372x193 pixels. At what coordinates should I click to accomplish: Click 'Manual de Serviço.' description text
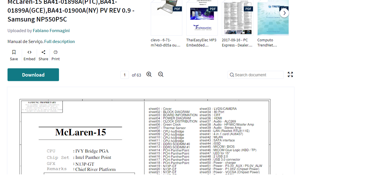tap(26, 41)
